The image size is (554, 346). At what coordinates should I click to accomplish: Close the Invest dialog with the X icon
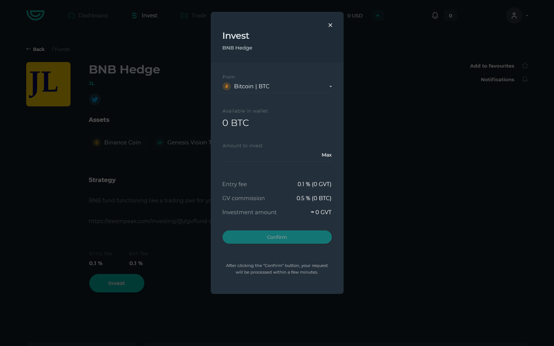(x=330, y=25)
